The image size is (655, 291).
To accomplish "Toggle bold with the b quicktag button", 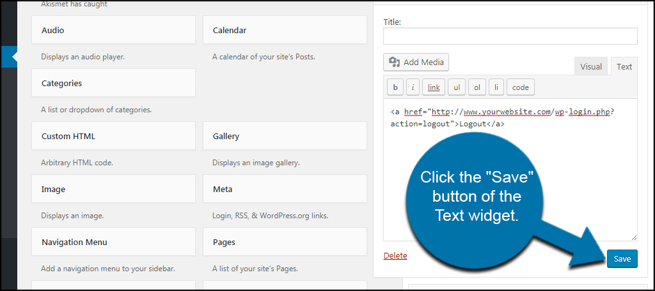I will [x=395, y=87].
